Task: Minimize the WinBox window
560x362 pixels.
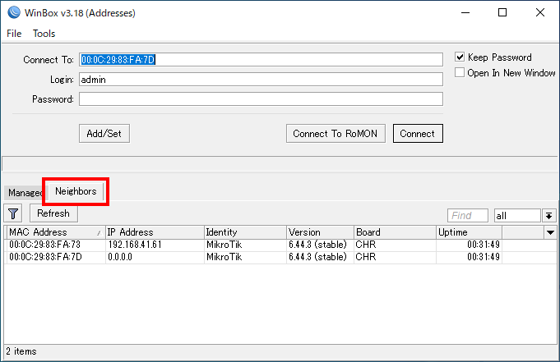Action: point(465,13)
